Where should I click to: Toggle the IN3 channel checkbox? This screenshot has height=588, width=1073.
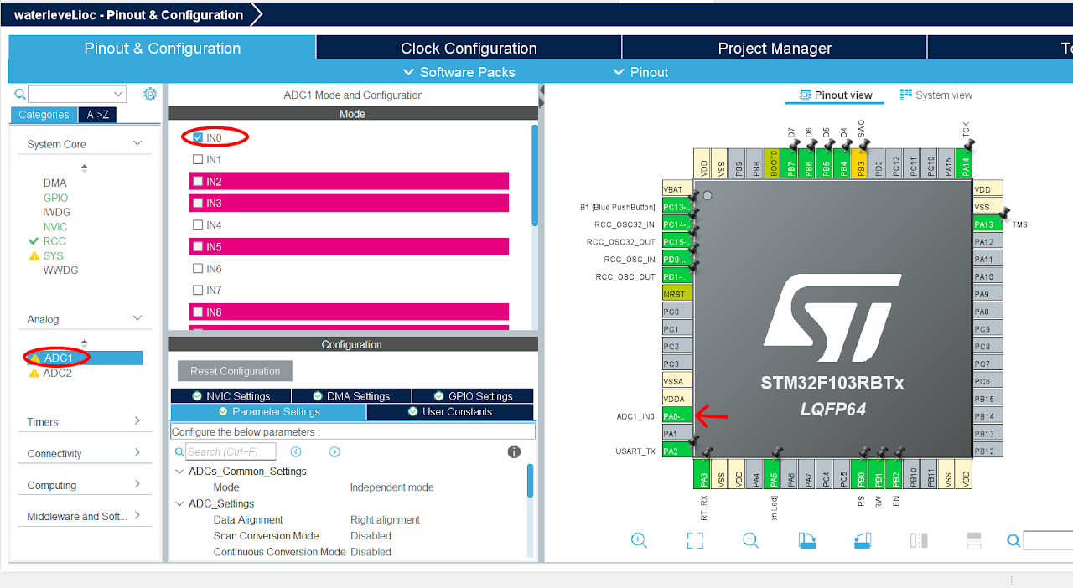198,203
